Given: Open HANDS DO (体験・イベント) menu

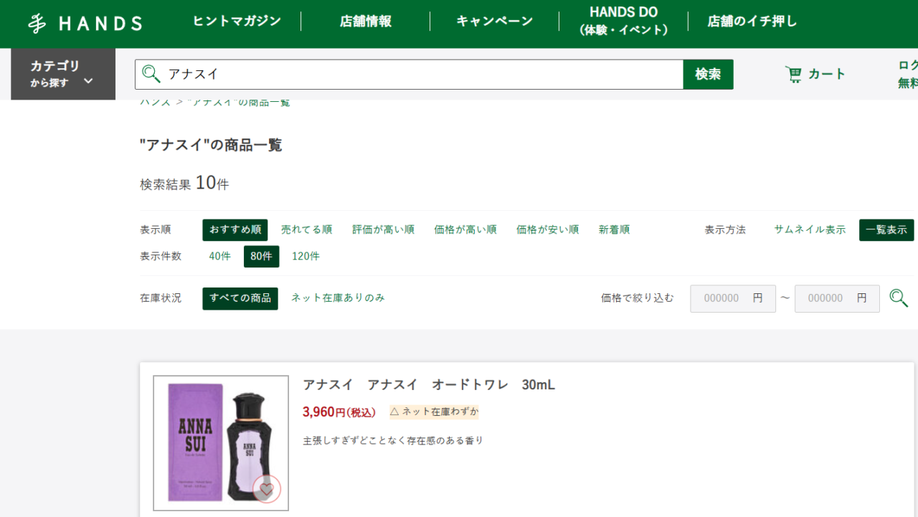Looking at the screenshot, I should click(623, 22).
